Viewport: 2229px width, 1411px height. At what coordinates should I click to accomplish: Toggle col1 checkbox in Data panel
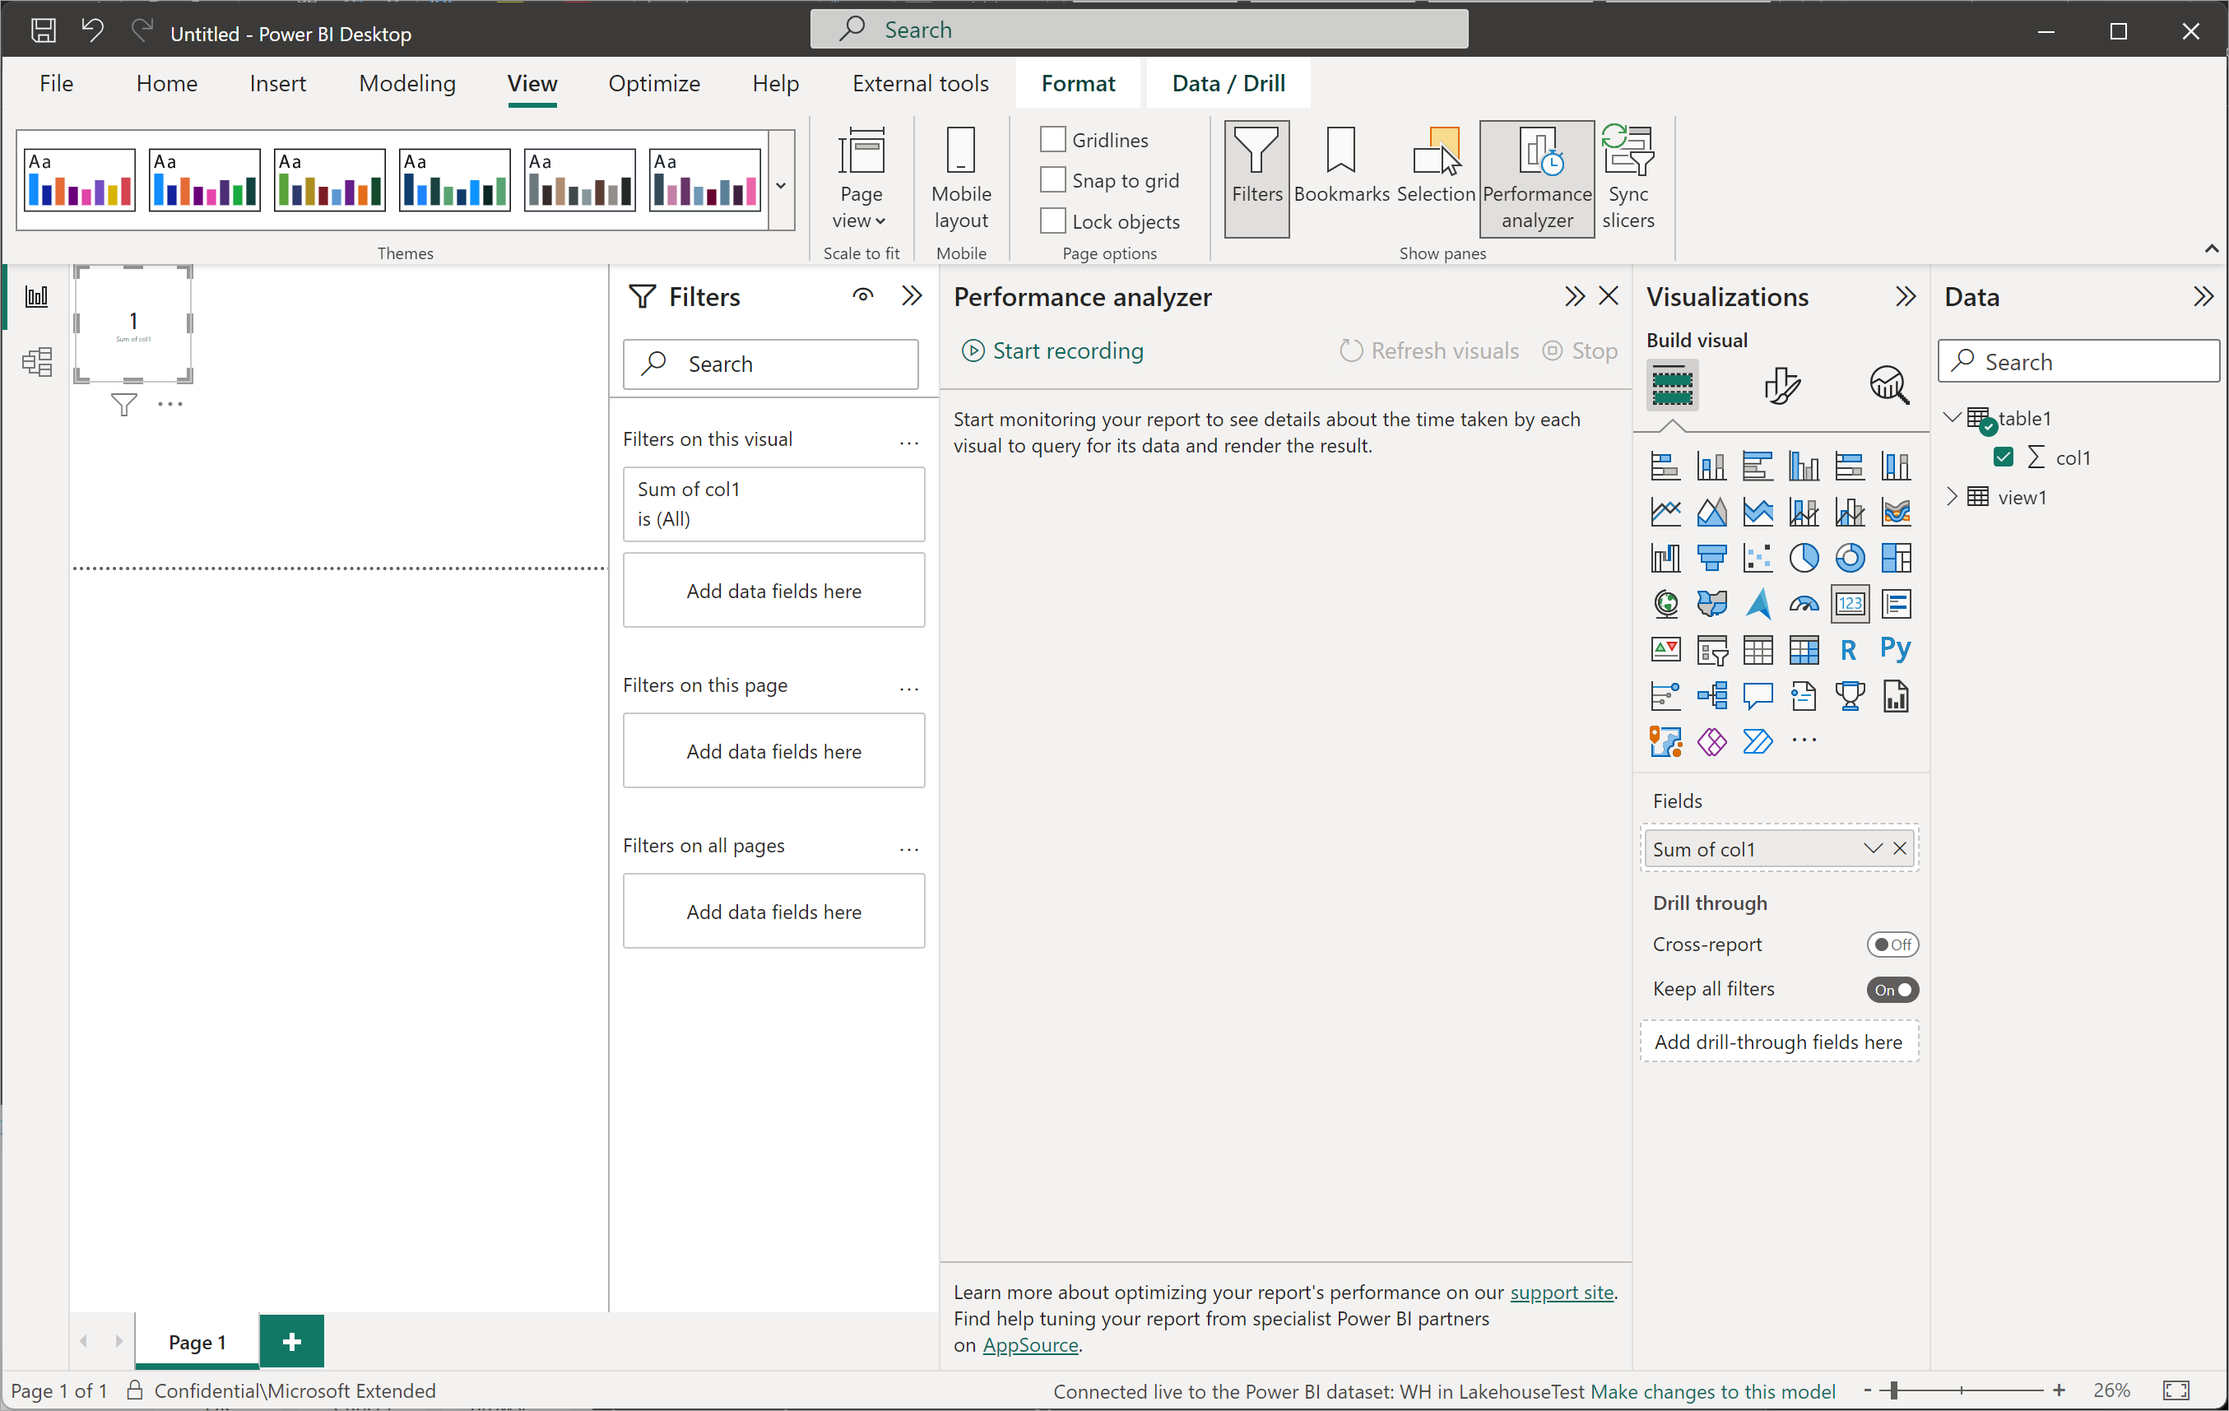click(2004, 457)
